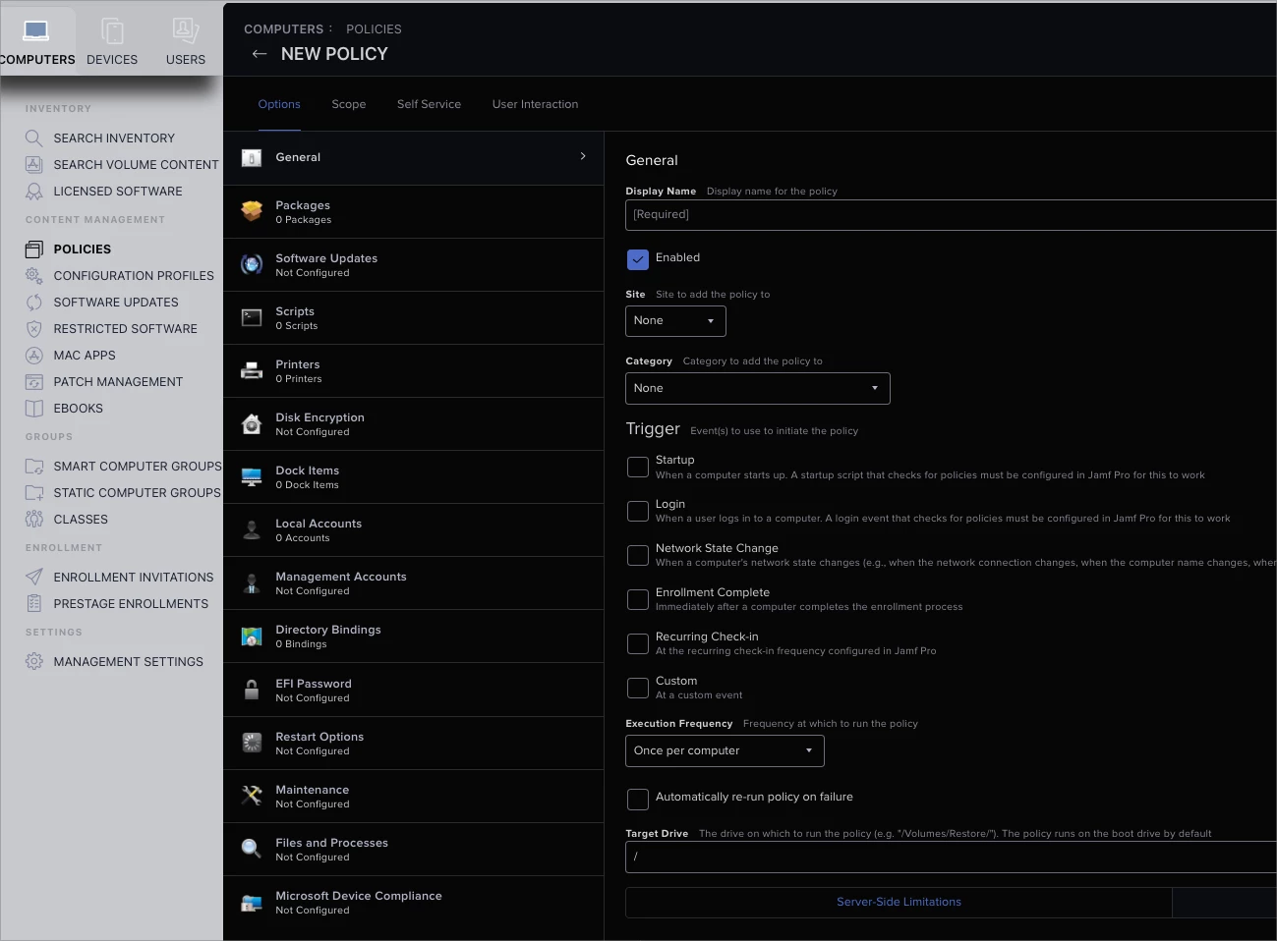This screenshot has width=1277, height=941.
Task: Click the Software Updates globe icon
Action: click(x=252, y=264)
